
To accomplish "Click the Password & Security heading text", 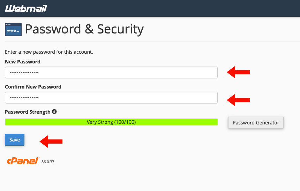I will (84, 29).
